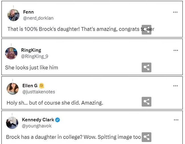Share Ellen G's "Holy sh..." tweet

tap(147, 102)
